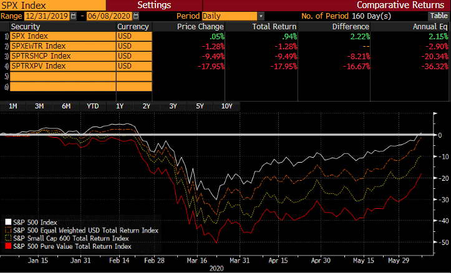Click the end date field 06/08/2020
451x273 pixels.
point(109,16)
